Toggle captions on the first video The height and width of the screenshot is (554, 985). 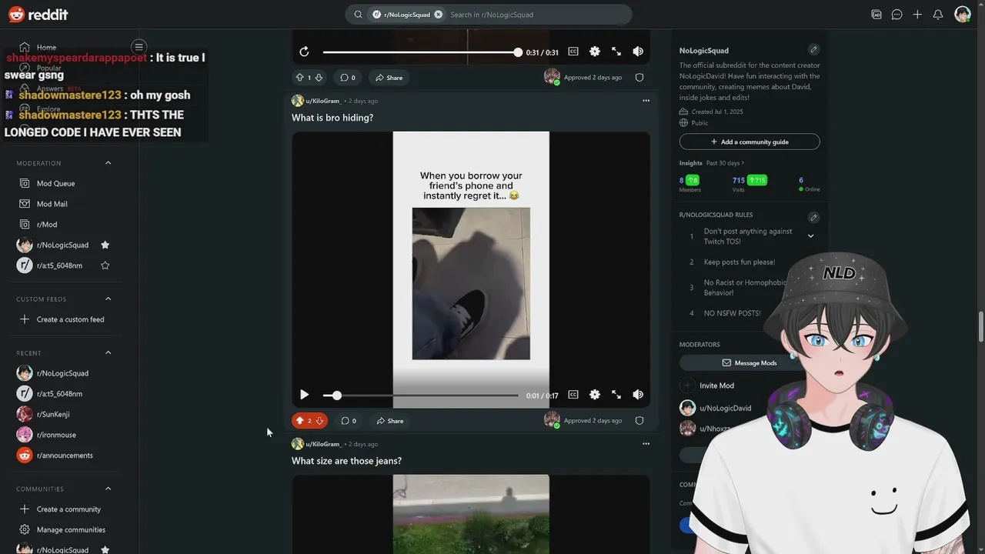573,52
